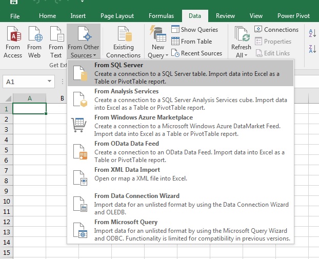The width and height of the screenshot is (319, 259).
Task: Click the Data Connection Wizard icon
Action: point(80,204)
